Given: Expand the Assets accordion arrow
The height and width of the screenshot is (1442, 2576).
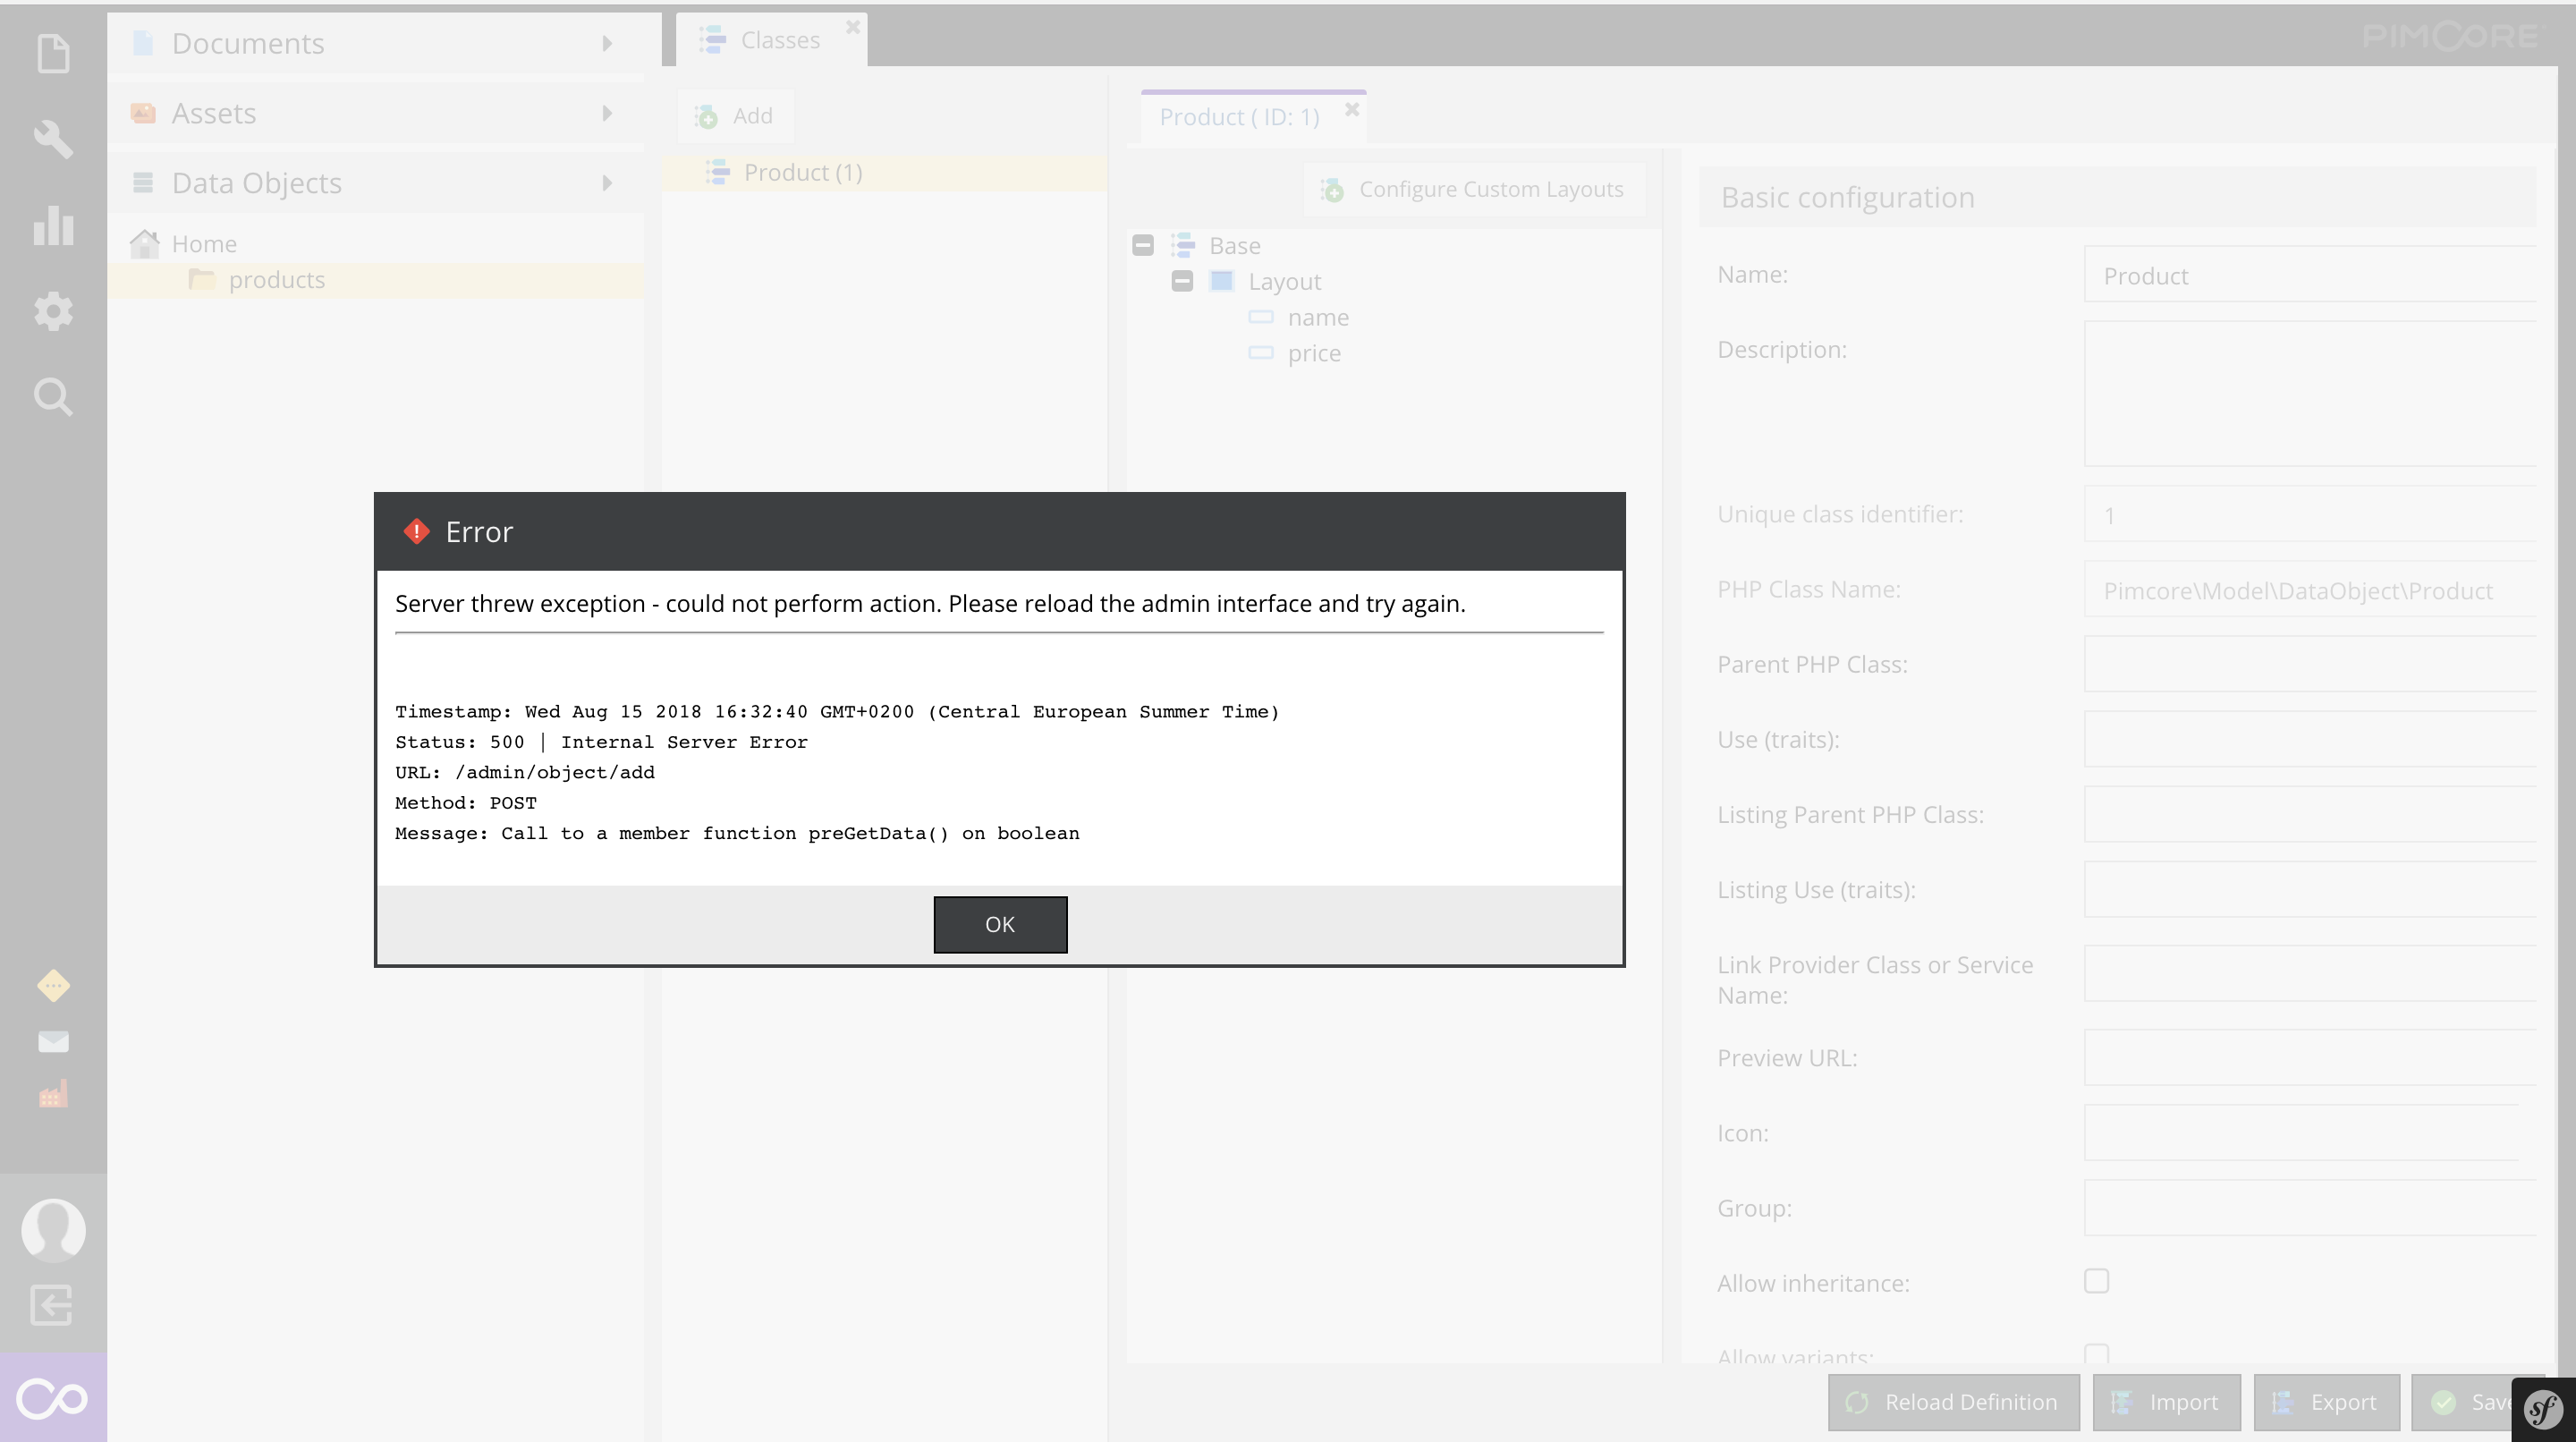Looking at the screenshot, I should click(x=606, y=113).
